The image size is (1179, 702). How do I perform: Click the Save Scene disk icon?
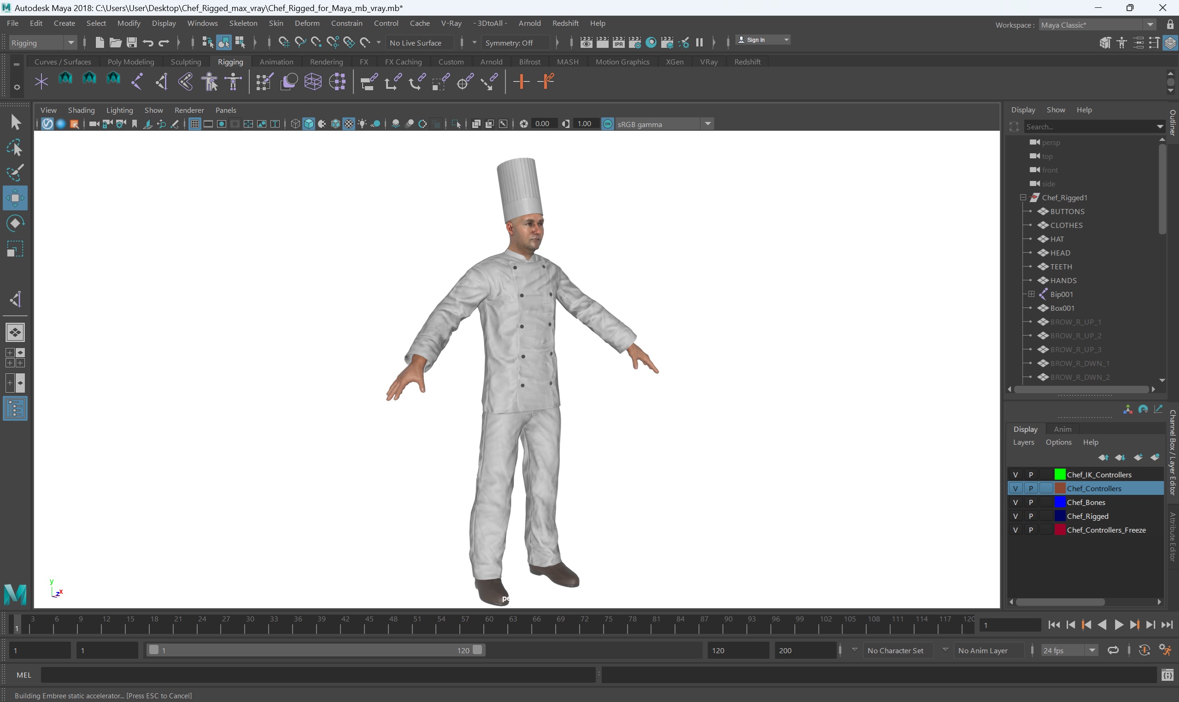pyautogui.click(x=132, y=42)
